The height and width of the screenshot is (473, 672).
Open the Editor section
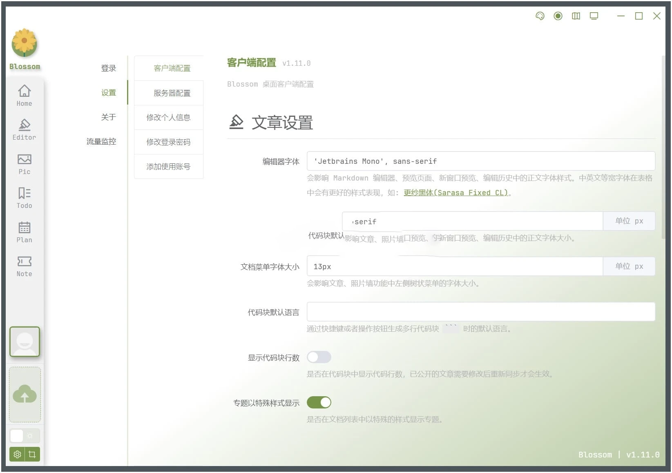(24, 129)
